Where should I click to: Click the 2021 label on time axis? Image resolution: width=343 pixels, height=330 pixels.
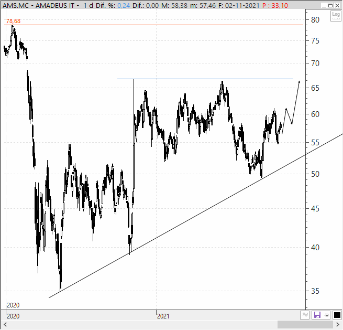pyautogui.click(x=163, y=316)
